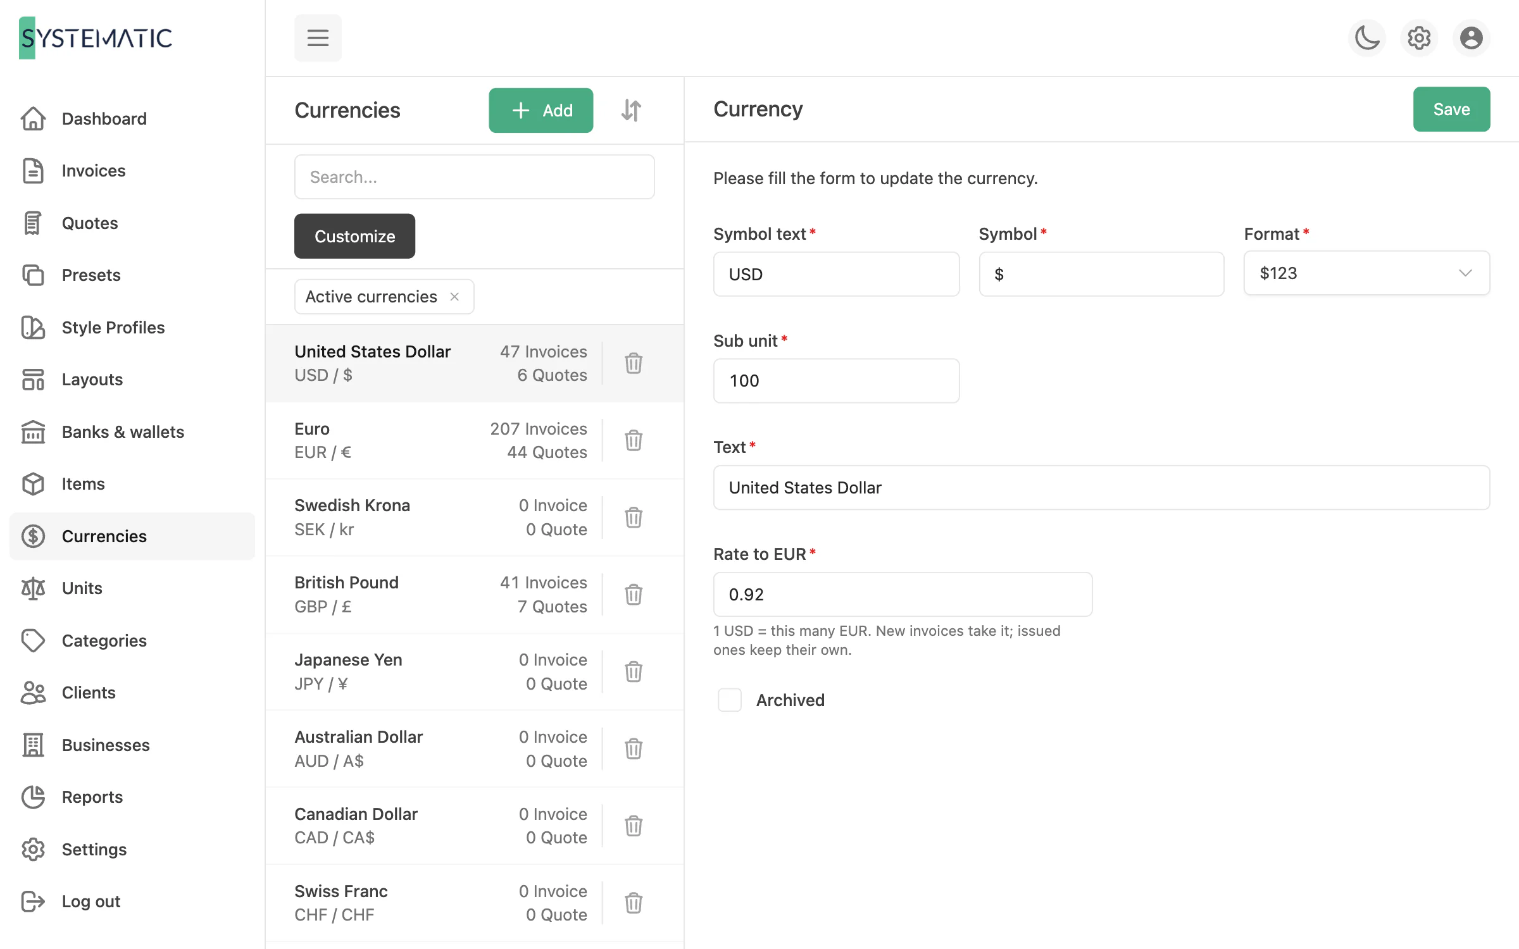Check the Archived checkbox
Screen dimensions: 1519x949
pos(730,700)
